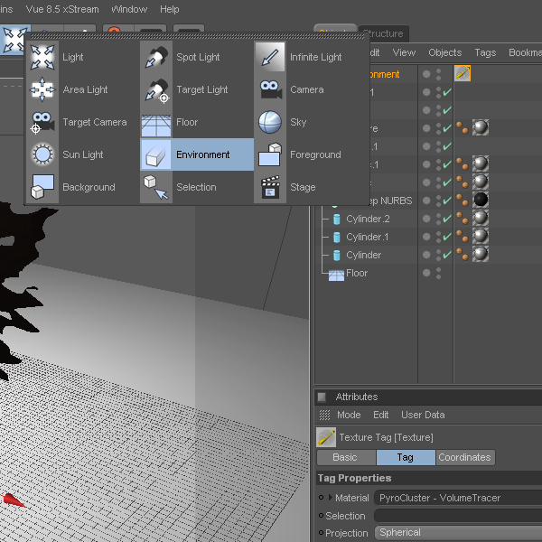
Task: Expand the Material parameter triangle
Action: pyautogui.click(x=331, y=498)
